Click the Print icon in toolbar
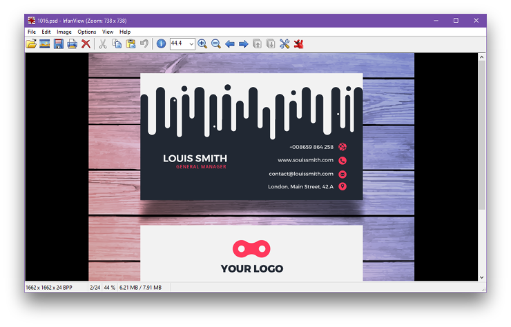The image size is (511, 327). tap(72, 44)
